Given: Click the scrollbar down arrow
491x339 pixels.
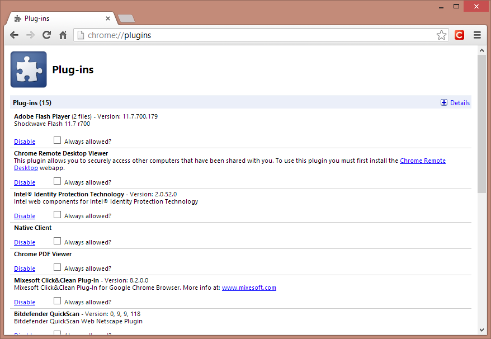Looking at the screenshot, I should [481, 330].
